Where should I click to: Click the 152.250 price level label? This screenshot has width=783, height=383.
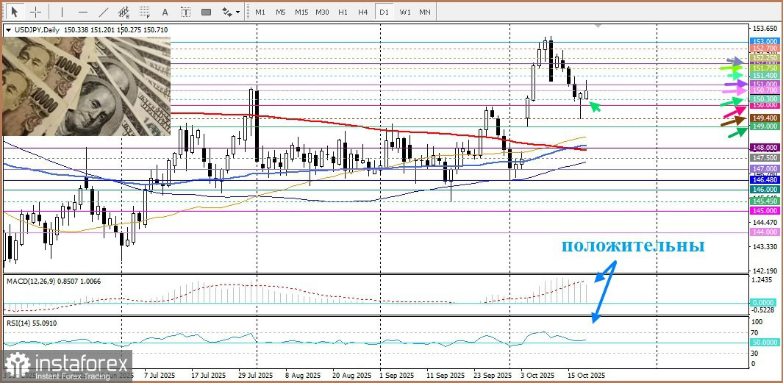click(765, 58)
